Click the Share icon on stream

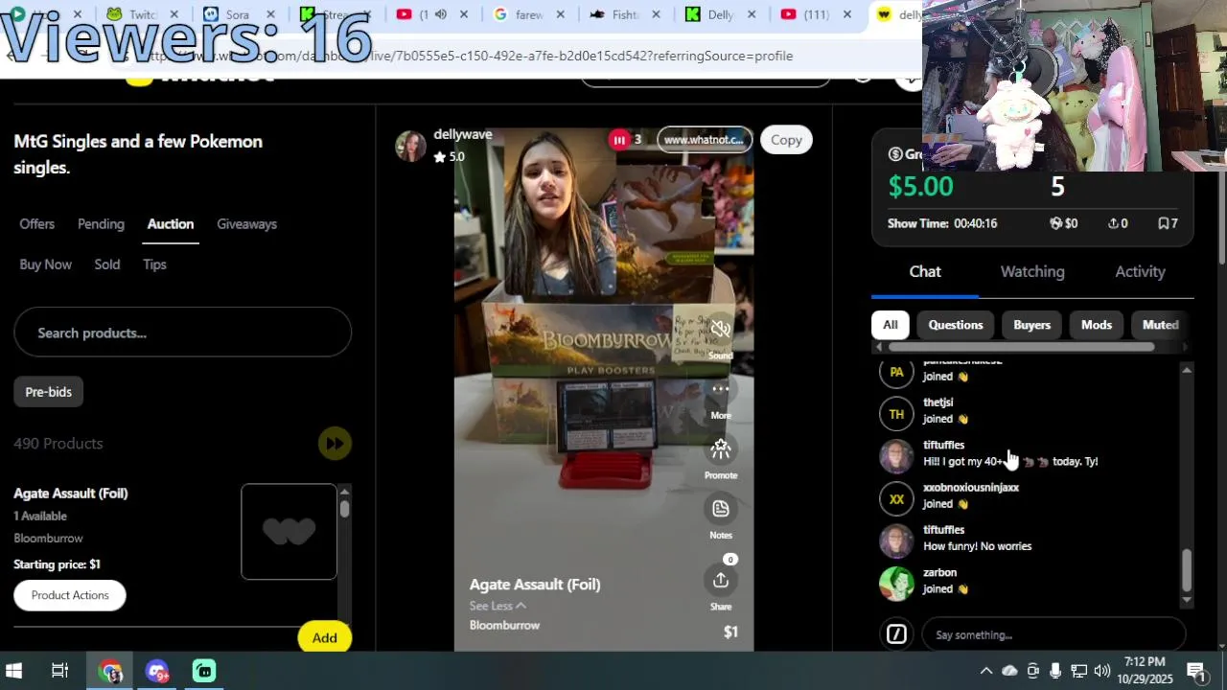[x=721, y=580]
